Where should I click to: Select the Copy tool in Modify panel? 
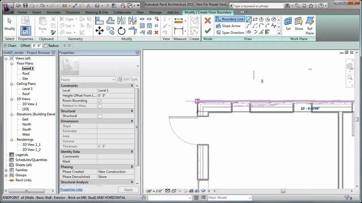coord(111,30)
